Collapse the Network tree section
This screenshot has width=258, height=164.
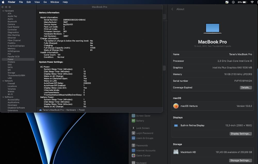pos(3,81)
